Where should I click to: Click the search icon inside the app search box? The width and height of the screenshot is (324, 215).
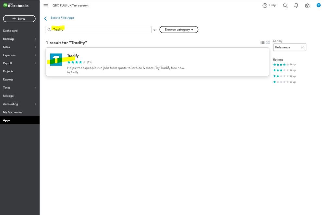click(x=49, y=30)
